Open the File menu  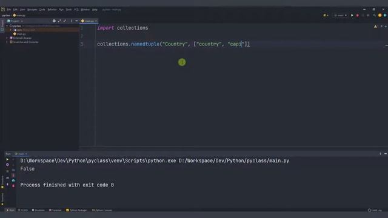[8, 10]
